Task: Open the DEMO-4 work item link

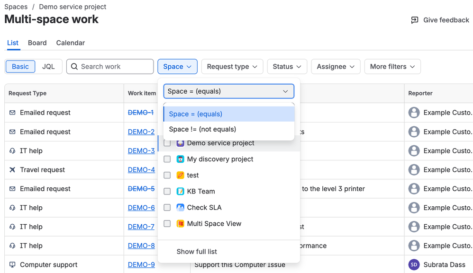Action: tap(141, 169)
